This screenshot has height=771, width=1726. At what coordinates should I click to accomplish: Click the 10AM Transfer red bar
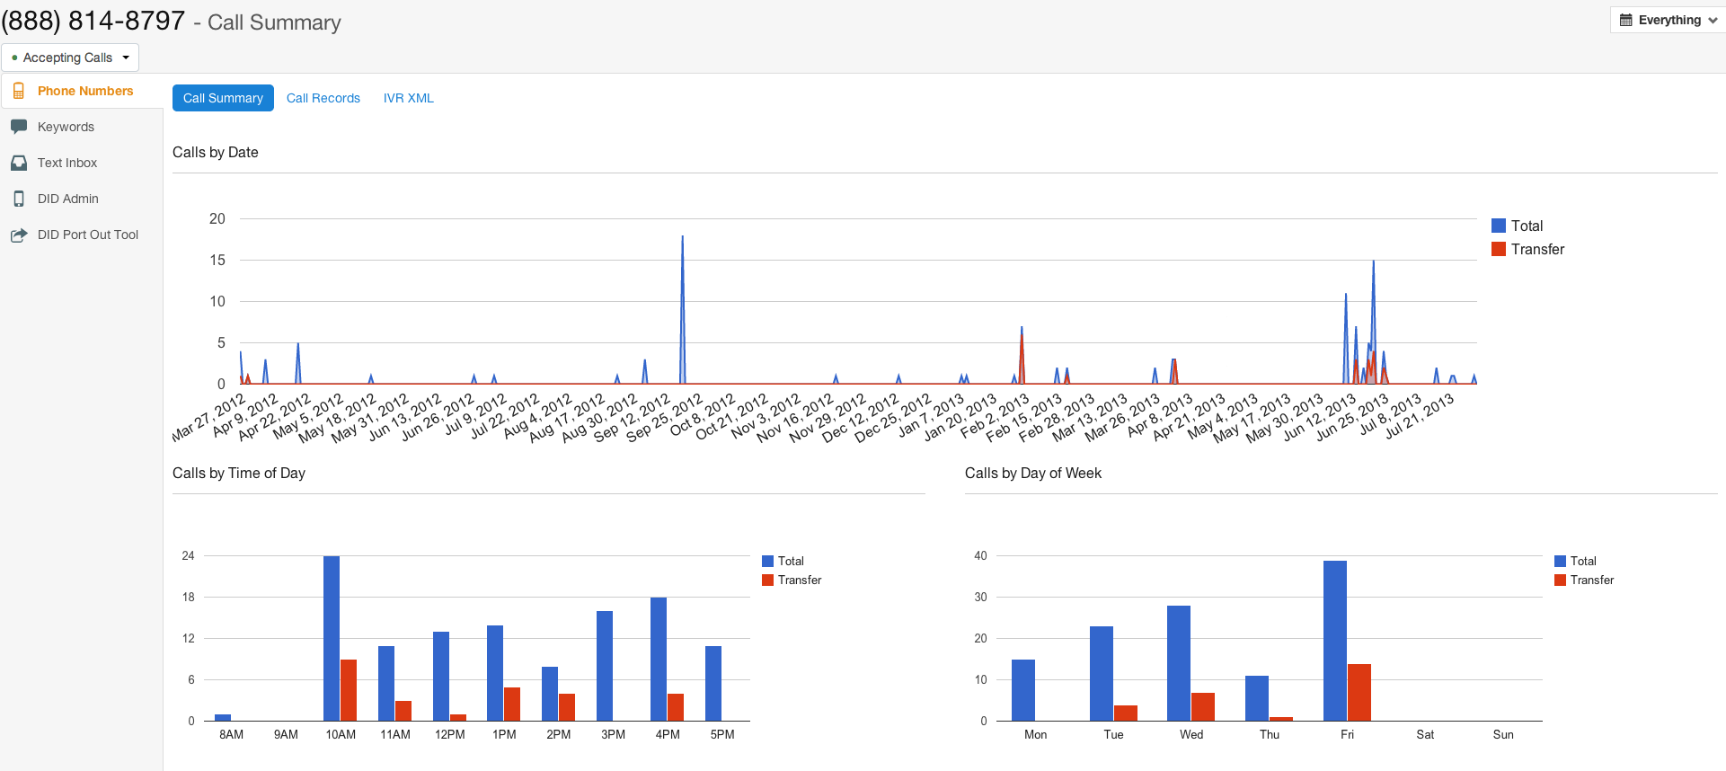pos(349,690)
